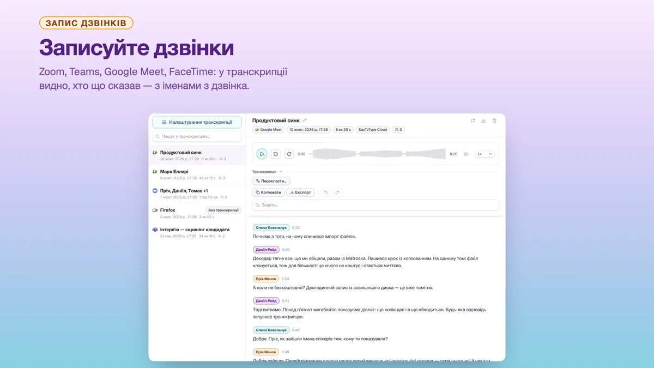Click the Олена Ковальчук label at 0:42
This screenshot has height=368, width=654.
[271, 330]
